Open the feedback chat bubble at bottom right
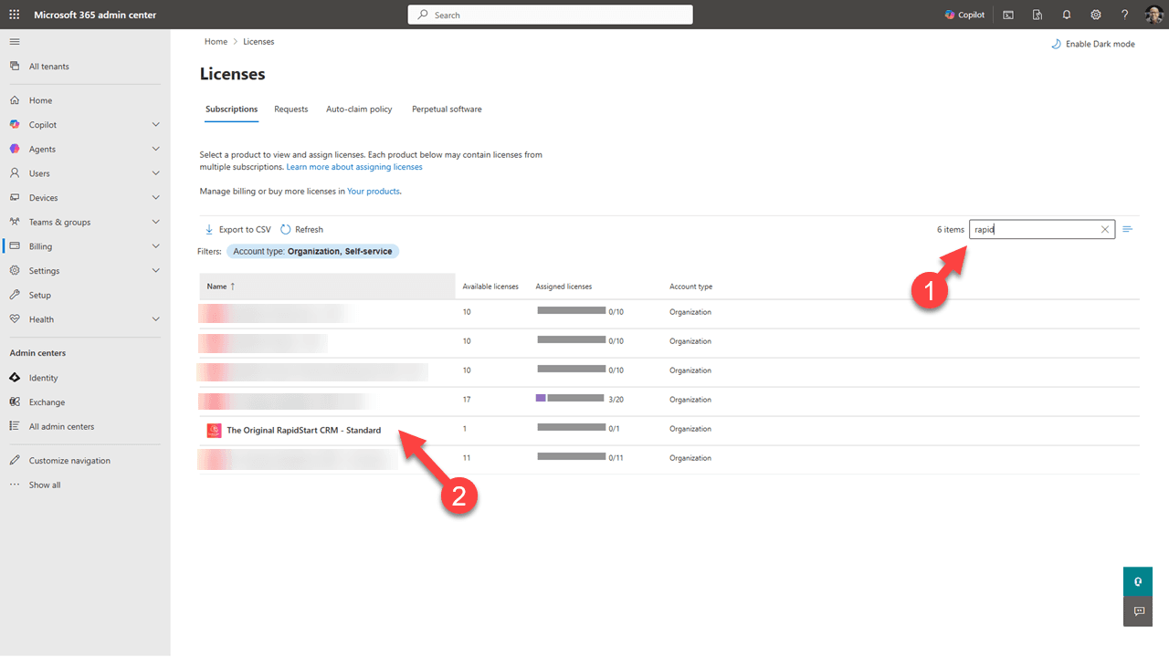The height and width of the screenshot is (657, 1169). (1137, 611)
